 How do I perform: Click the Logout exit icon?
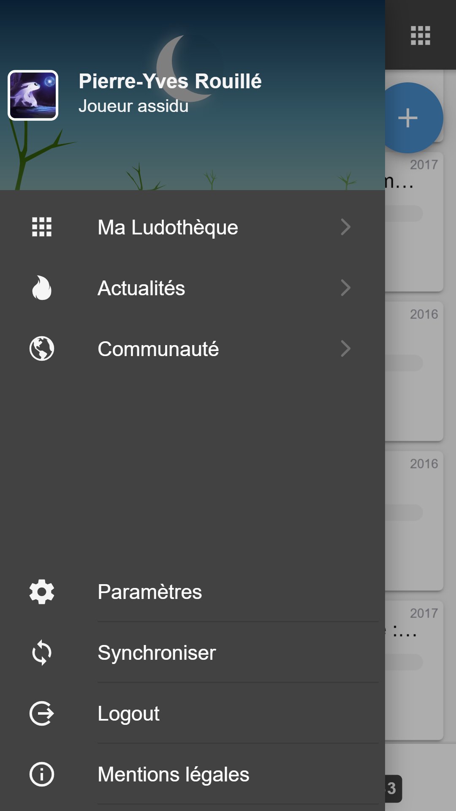pos(42,713)
